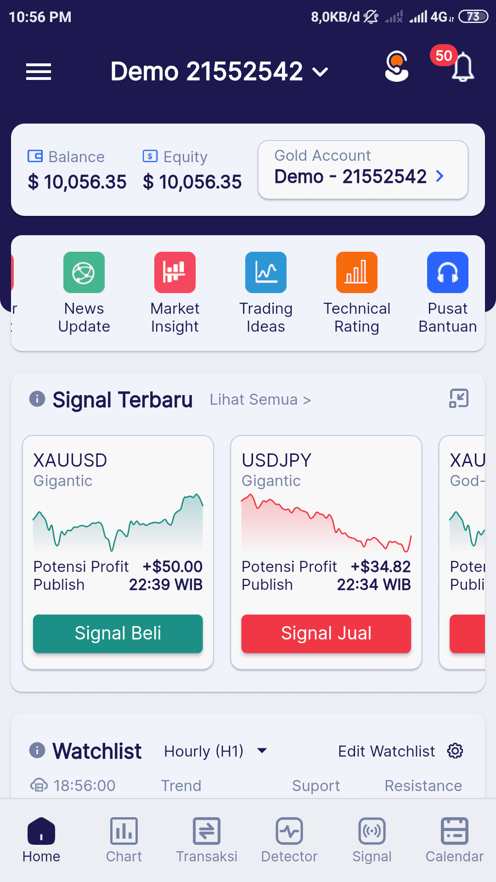The image size is (496, 882).
Task: Open Gold Account Demo chevron
Action: 440,176
